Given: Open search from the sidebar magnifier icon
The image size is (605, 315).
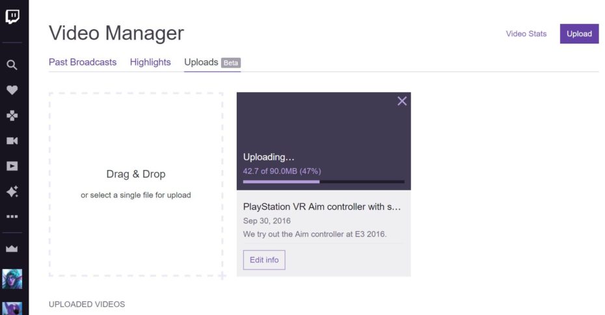Looking at the screenshot, I should click(x=12, y=65).
